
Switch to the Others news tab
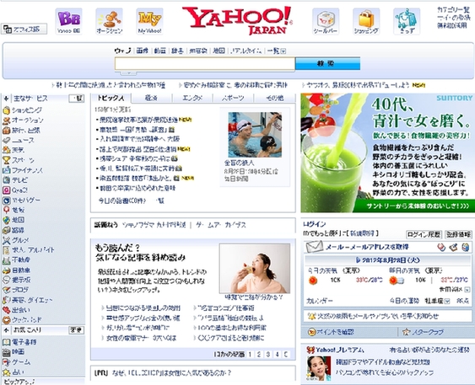click(x=274, y=98)
